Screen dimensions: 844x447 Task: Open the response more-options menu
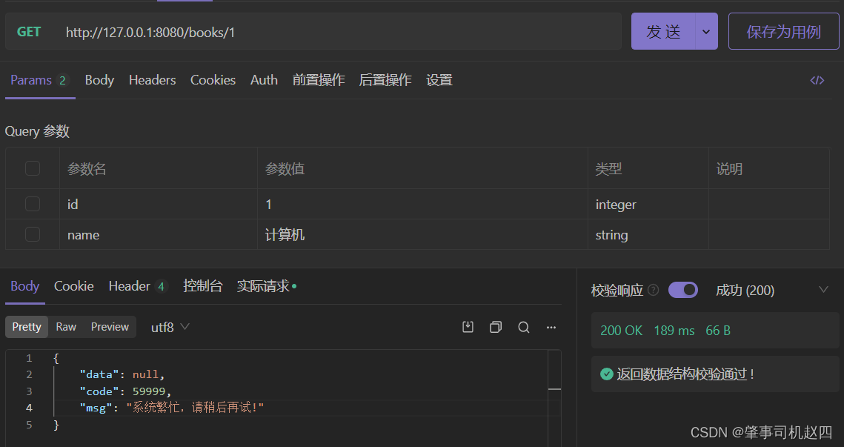551,327
